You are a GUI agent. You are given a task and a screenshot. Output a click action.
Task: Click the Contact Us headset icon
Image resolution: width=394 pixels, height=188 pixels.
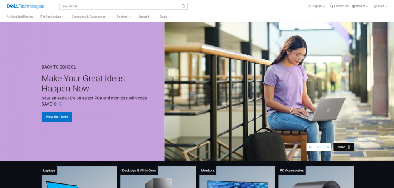[x=332, y=6]
